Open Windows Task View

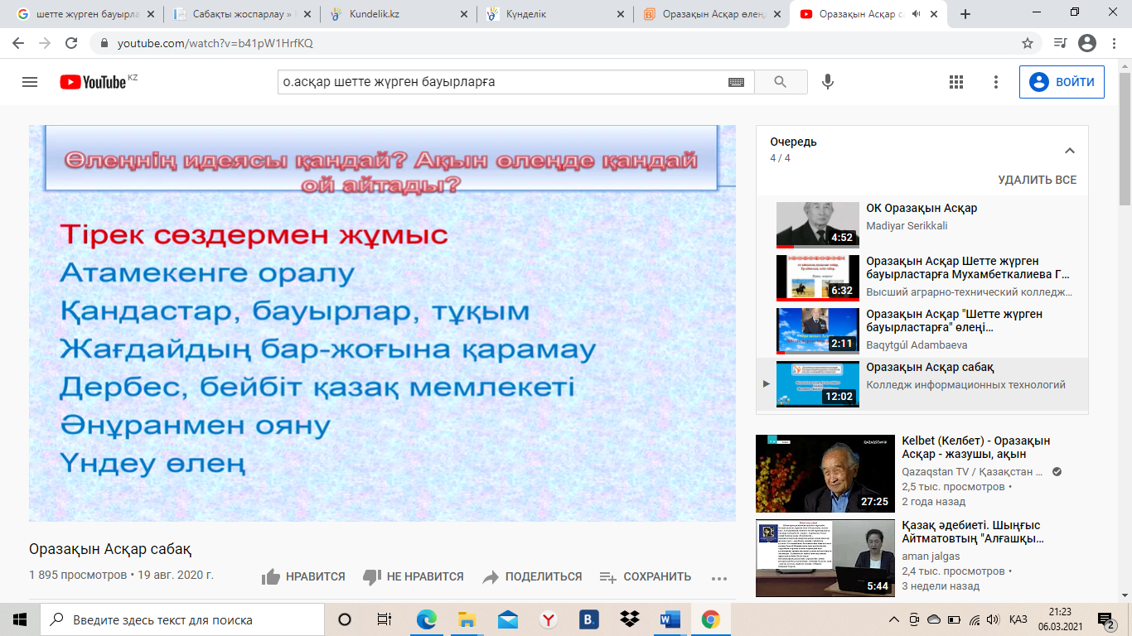click(385, 619)
